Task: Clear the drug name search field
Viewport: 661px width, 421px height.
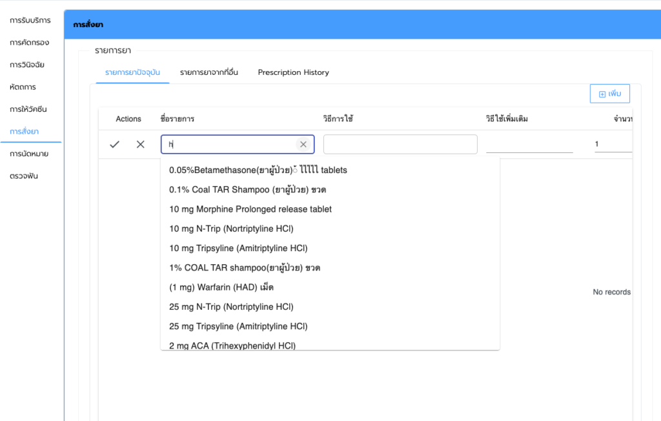Action: (x=303, y=145)
